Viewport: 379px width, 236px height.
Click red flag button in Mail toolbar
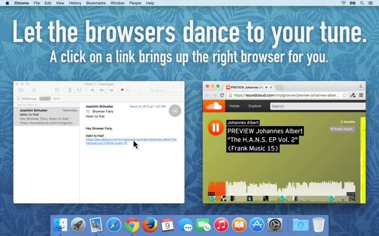(122, 90)
